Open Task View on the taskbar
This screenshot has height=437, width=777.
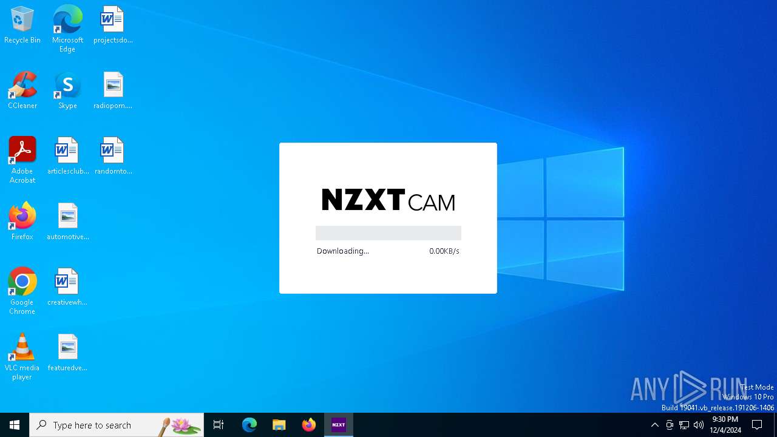(x=219, y=425)
